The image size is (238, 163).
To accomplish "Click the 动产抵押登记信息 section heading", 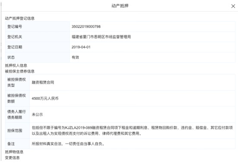I will (20, 19).
